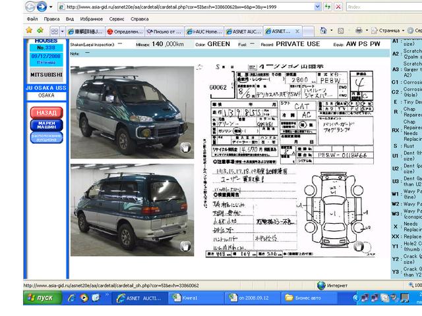Close the active ASNET tab
The image size is (422, 316).
click(x=297, y=32)
